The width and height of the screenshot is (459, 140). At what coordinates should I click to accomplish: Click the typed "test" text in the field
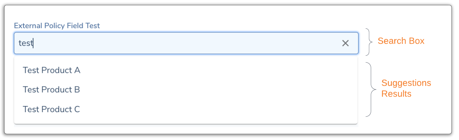25,43
